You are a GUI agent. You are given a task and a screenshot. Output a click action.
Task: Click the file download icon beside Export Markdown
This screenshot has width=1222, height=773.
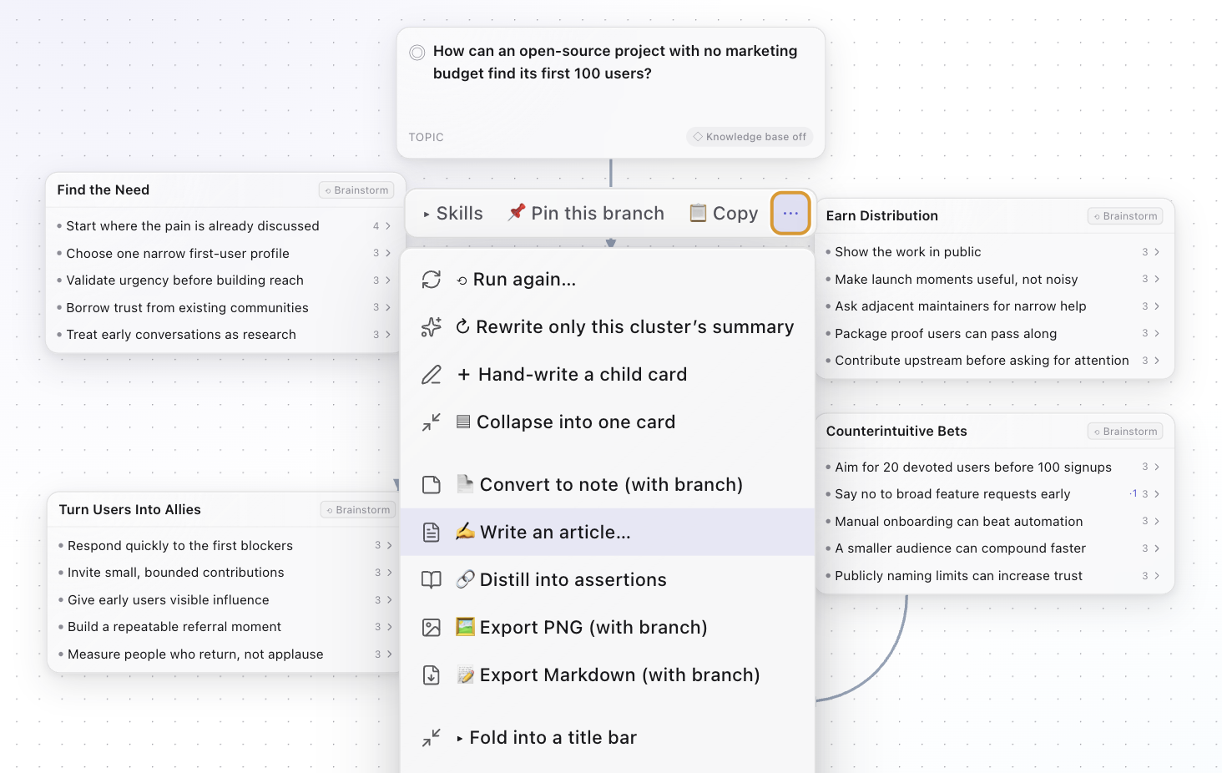pyautogui.click(x=431, y=675)
